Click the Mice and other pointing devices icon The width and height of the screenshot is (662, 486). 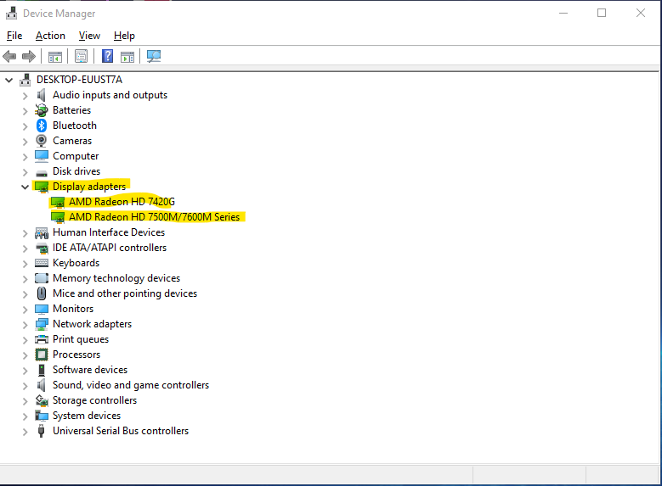(42, 293)
